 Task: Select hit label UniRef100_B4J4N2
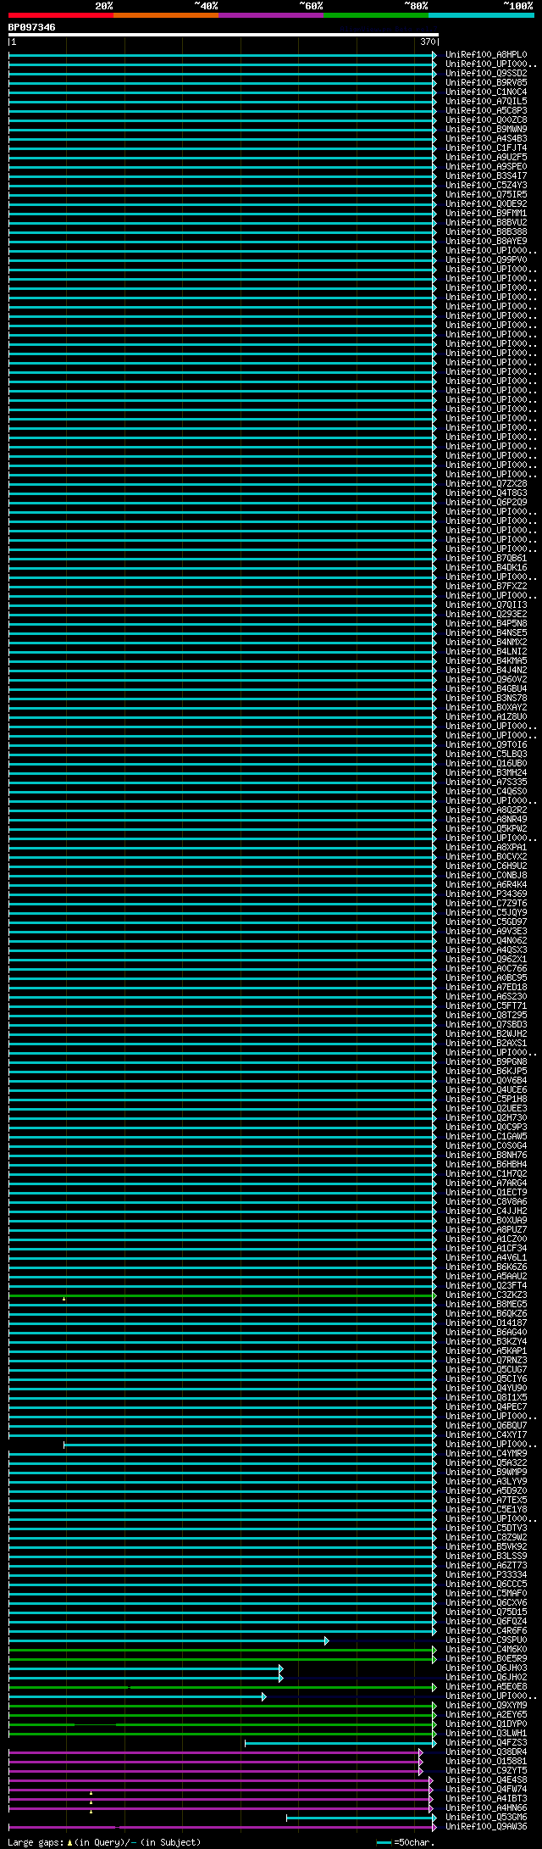coord(486,671)
